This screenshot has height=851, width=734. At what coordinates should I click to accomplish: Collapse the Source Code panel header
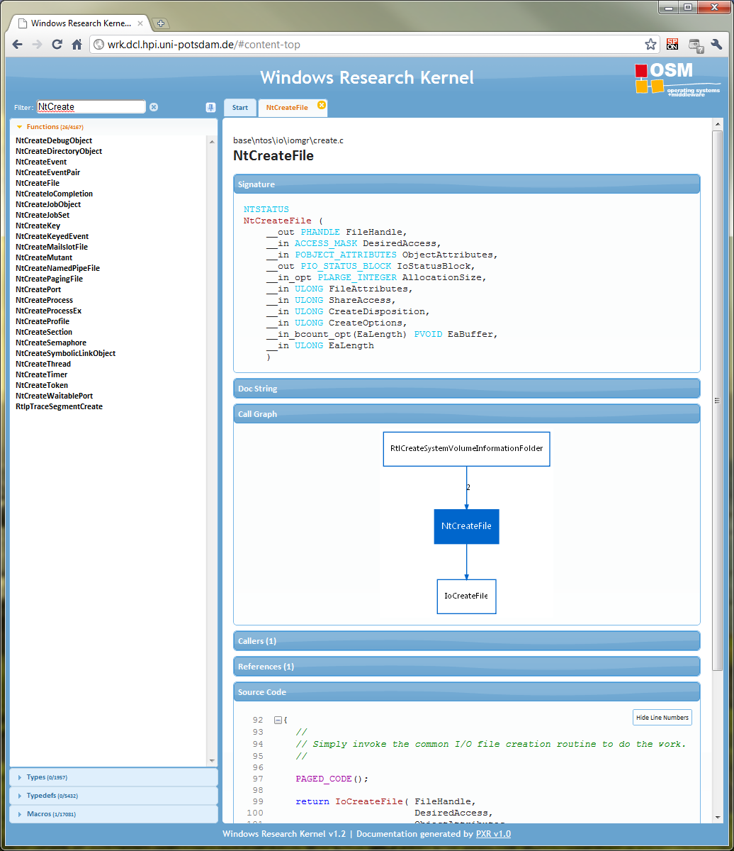pos(466,692)
